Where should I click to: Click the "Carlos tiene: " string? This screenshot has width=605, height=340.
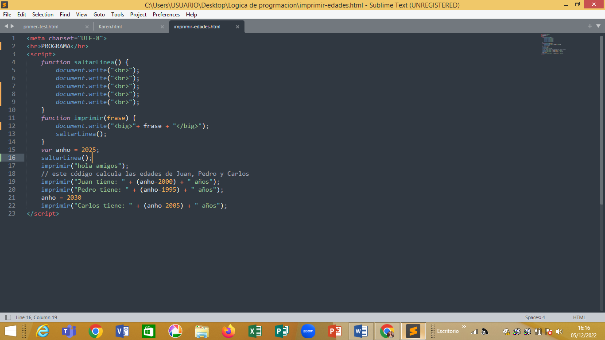[x=103, y=205]
